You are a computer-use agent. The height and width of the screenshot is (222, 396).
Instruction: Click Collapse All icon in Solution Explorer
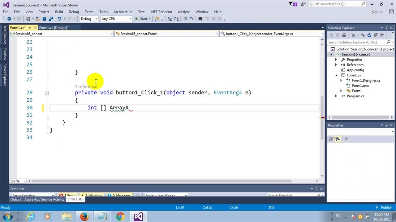376,35
